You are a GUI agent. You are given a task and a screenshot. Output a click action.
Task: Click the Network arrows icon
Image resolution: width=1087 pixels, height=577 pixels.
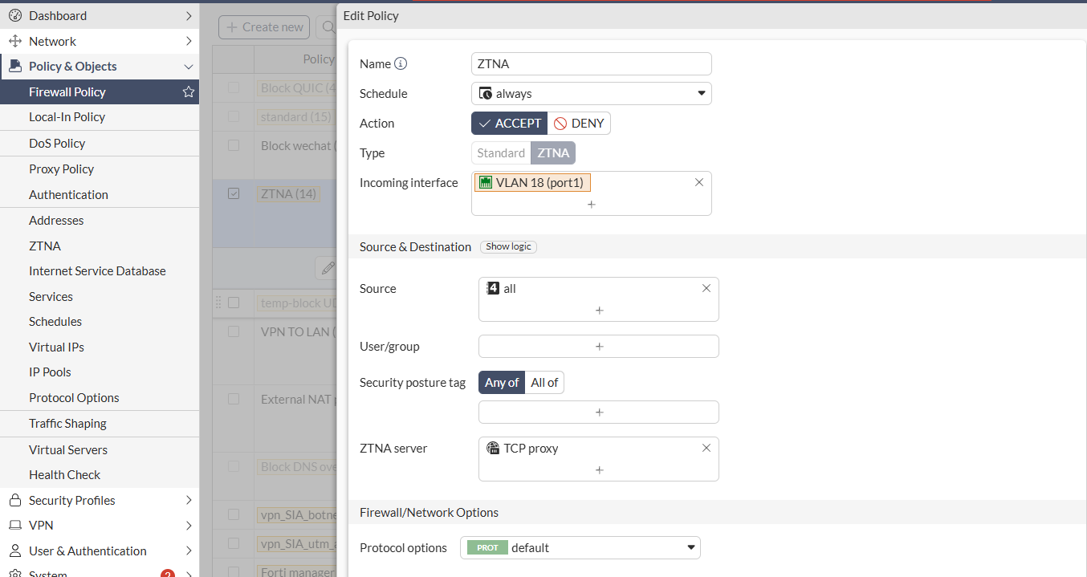coord(14,41)
